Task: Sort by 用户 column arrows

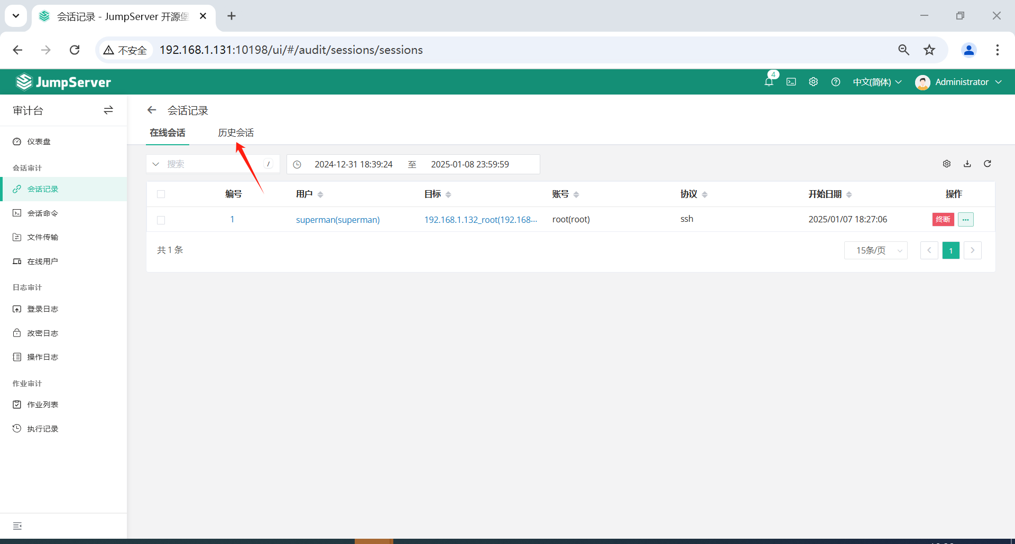Action: (320, 194)
